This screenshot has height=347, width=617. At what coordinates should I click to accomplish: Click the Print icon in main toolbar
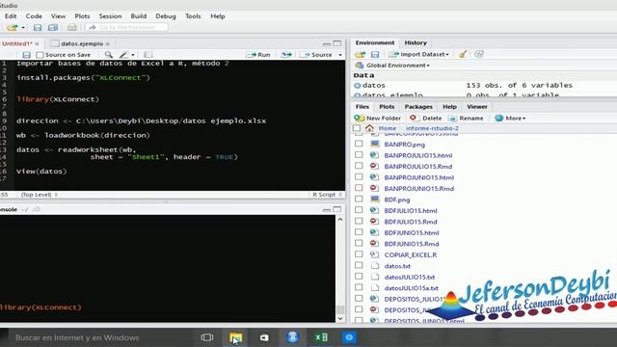pyautogui.click(x=71, y=28)
